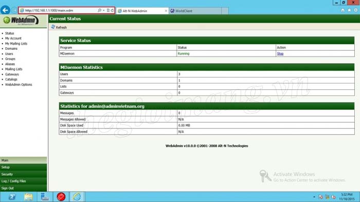Click the Refresh icon in Current Status toolbar
The image size is (360, 202).
pyautogui.click(x=53, y=27)
